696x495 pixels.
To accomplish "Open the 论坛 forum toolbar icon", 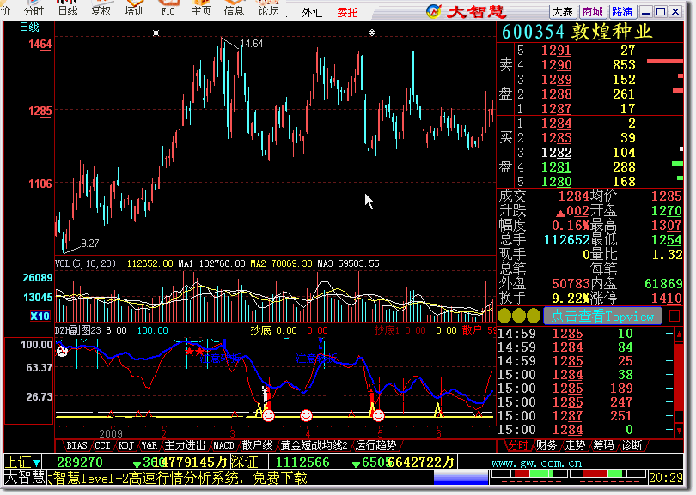I will [x=268, y=9].
